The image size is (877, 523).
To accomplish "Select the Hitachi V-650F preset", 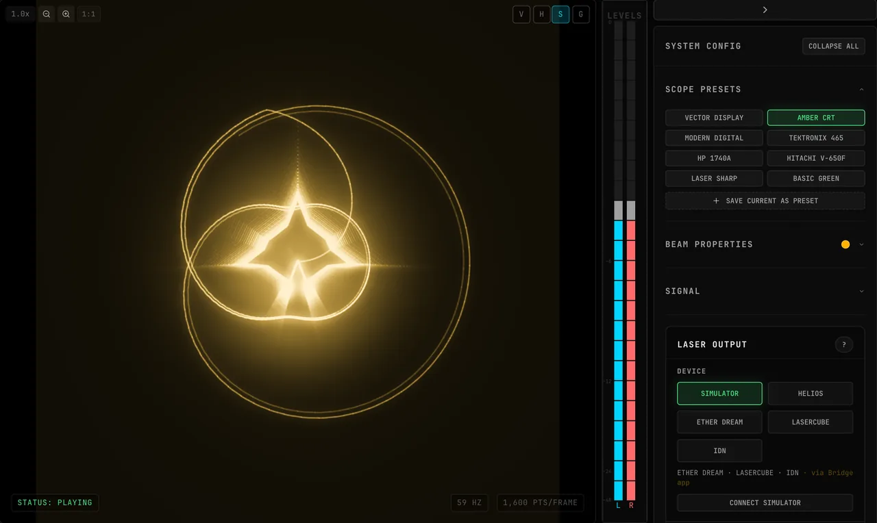I will [816, 158].
